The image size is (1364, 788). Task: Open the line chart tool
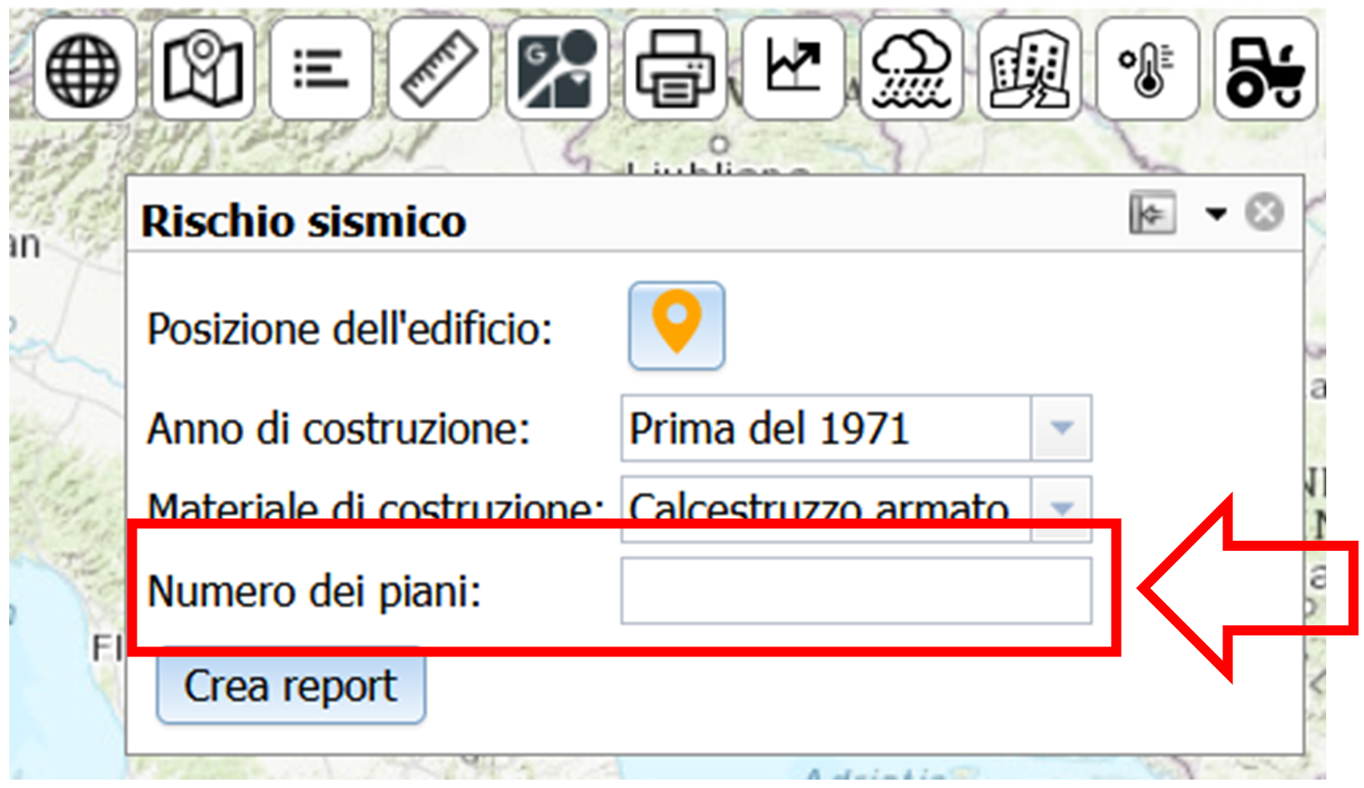point(793,69)
